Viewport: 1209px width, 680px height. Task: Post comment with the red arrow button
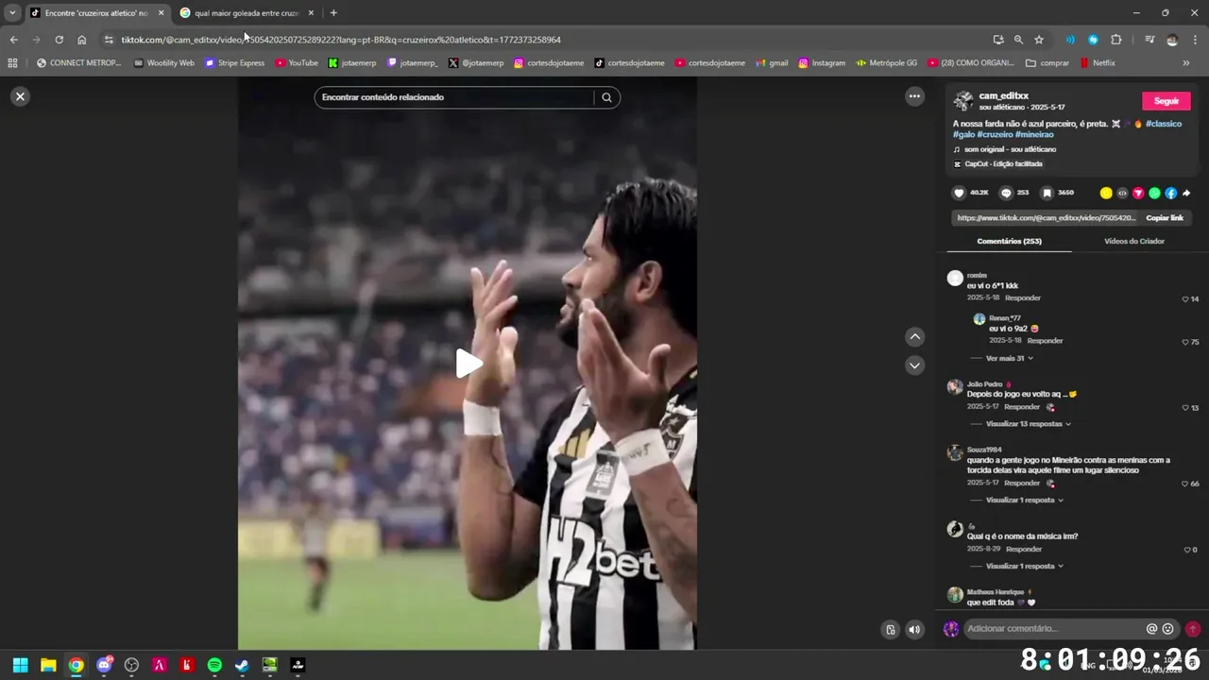coord(1193,629)
